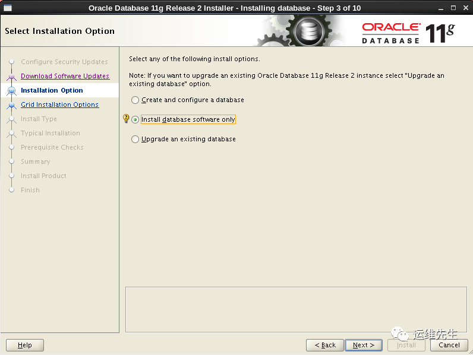Open the window menu icon in title bar
Image resolution: width=473 pixels, height=355 pixels.
point(8,8)
